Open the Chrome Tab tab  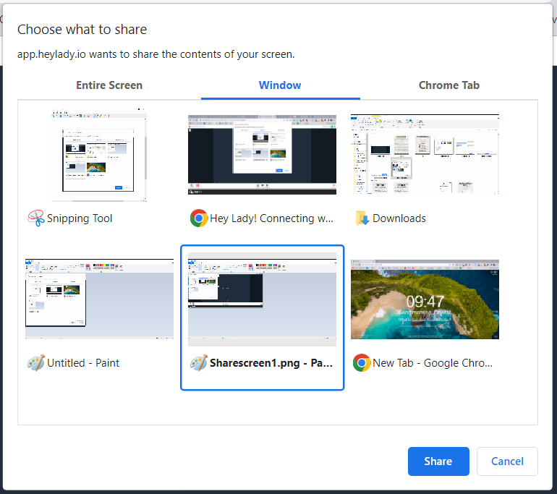coord(448,85)
